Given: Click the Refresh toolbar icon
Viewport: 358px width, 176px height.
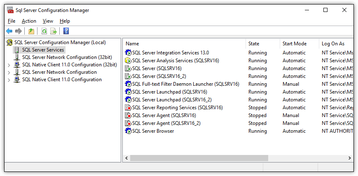Looking at the screenshot, I should [x=44, y=31].
